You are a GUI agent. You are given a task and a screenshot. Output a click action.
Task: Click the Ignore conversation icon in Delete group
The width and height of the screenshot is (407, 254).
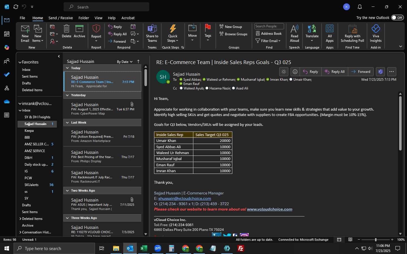pos(52,27)
